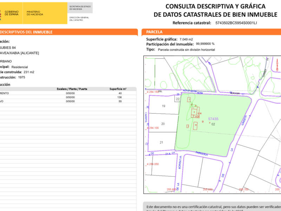The height and width of the screenshot is (211, 281).
Task: Select the value '7.049 m2'
Action: click(x=186, y=39)
